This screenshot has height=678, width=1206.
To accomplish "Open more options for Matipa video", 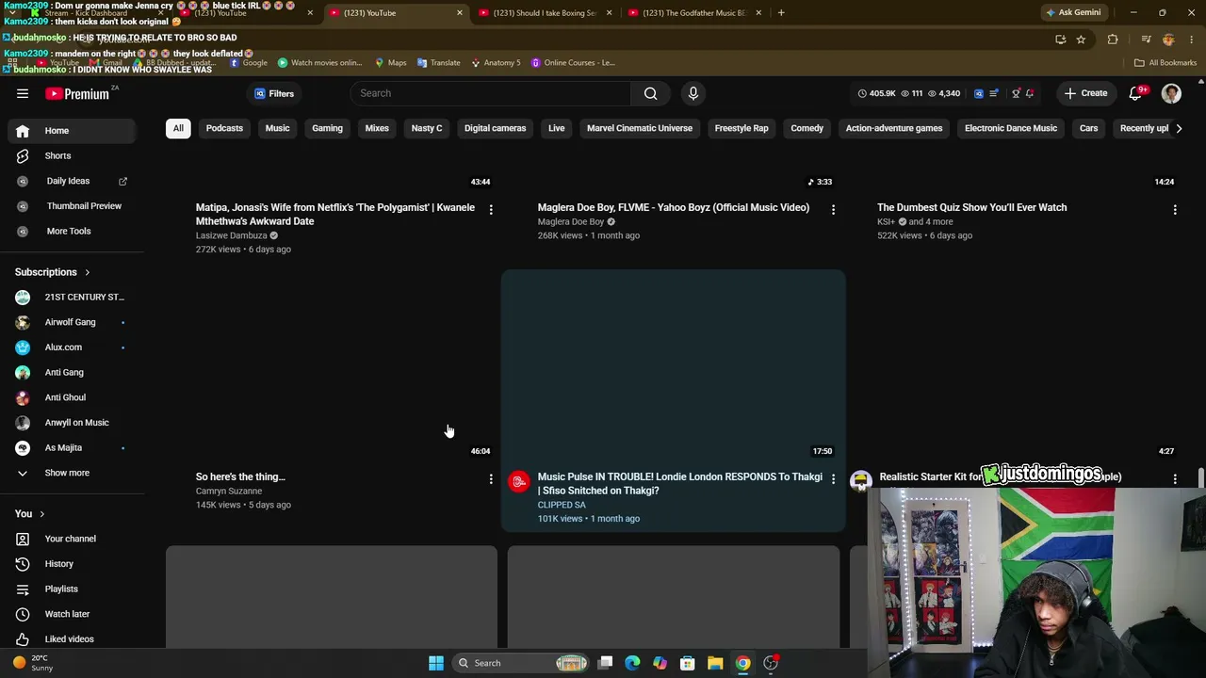I will [491, 209].
